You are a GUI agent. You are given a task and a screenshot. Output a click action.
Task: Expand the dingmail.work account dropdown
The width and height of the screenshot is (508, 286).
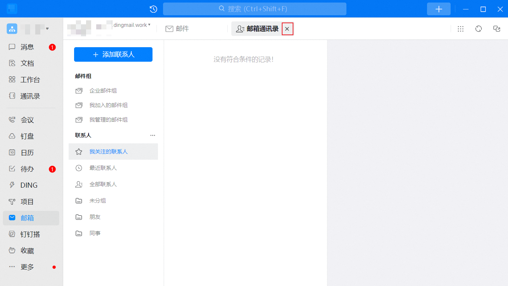pyautogui.click(x=149, y=25)
